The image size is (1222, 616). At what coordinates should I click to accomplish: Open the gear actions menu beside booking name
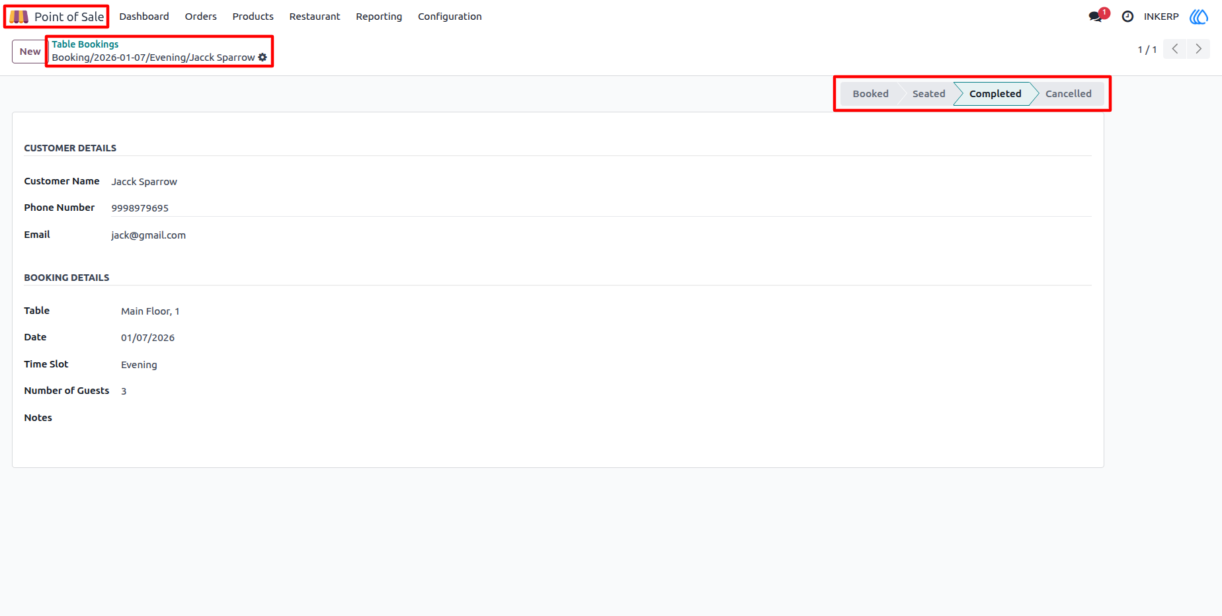click(x=263, y=58)
